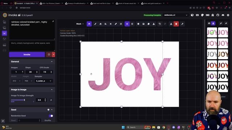Click the Reset view crosshair icon

(x=132, y=24)
